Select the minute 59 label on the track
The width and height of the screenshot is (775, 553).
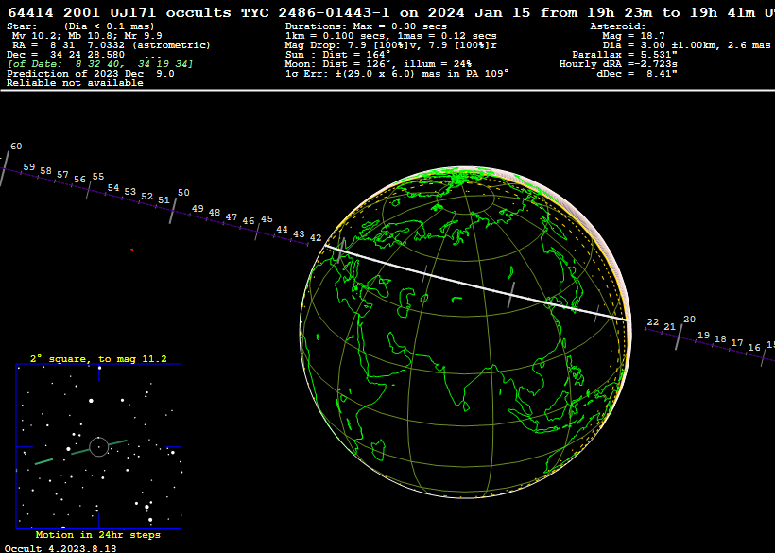pyautogui.click(x=29, y=167)
